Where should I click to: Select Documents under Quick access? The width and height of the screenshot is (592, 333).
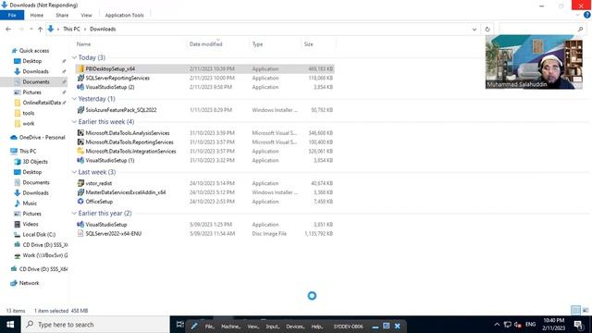[x=36, y=81]
